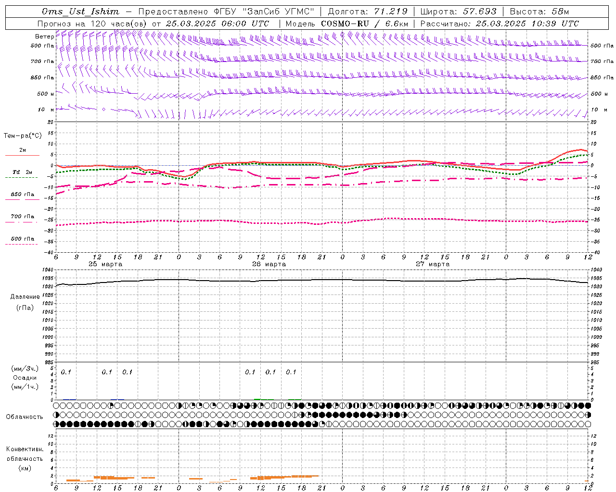
Task: Click the red line sample under 2м legend
Action: coord(22,155)
